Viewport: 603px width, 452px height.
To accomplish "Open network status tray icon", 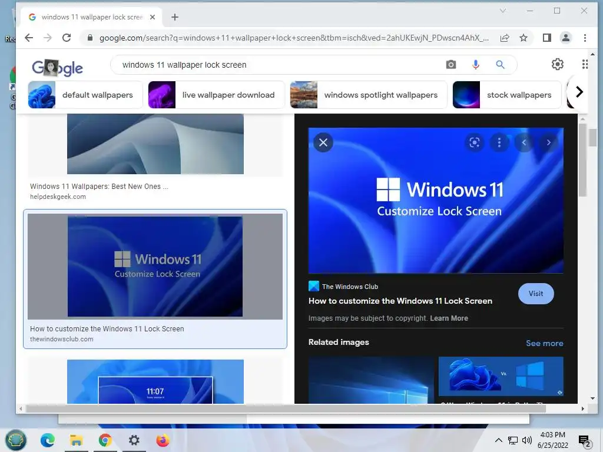I will [513, 440].
